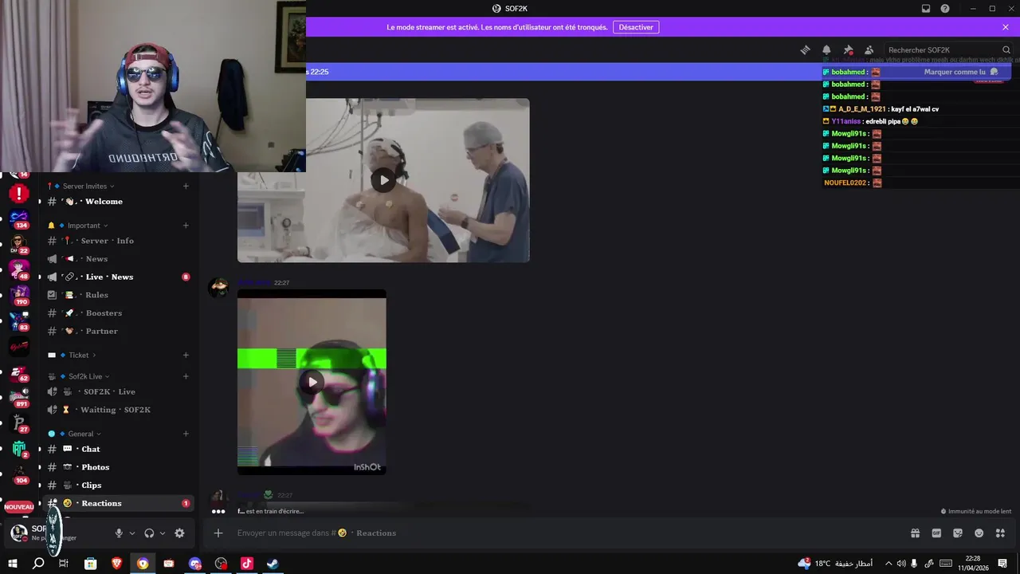This screenshot has width=1020, height=574.
Task: Add channel to Important category
Action: (186, 226)
